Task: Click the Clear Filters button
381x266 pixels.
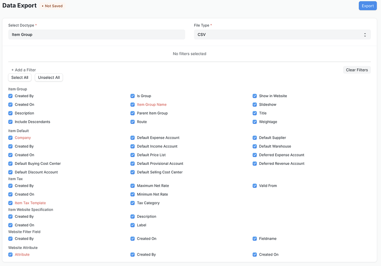Action: [356, 70]
